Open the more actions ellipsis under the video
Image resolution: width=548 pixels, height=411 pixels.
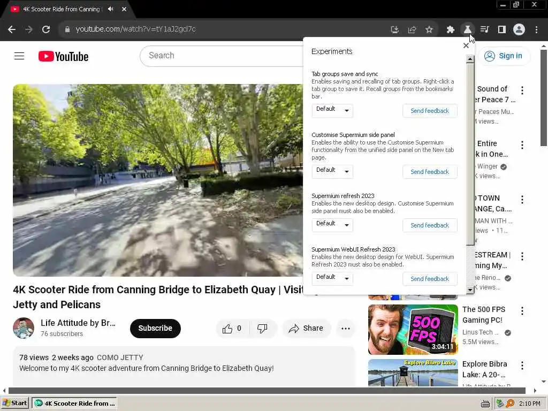pyautogui.click(x=345, y=328)
